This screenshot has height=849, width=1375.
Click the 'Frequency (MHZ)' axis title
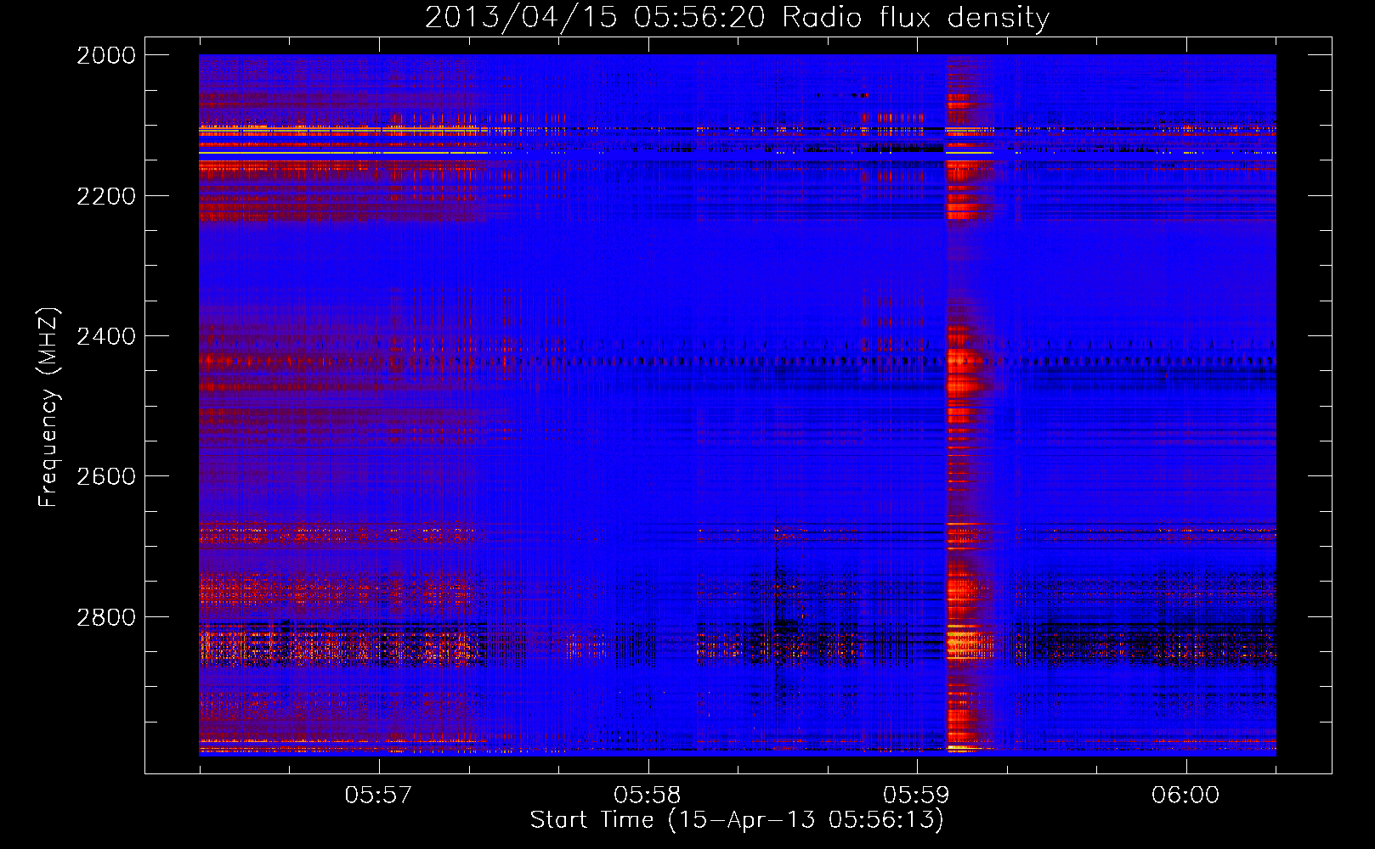pos(48,407)
